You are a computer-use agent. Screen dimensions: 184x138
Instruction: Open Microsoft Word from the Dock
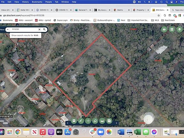coord(121,132)
